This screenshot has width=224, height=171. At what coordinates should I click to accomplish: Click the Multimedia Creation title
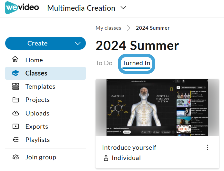point(81,8)
